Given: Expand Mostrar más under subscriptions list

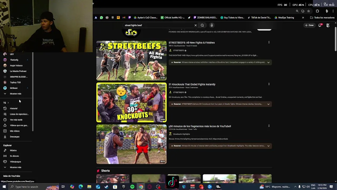Looking at the screenshot, I should [16, 94].
